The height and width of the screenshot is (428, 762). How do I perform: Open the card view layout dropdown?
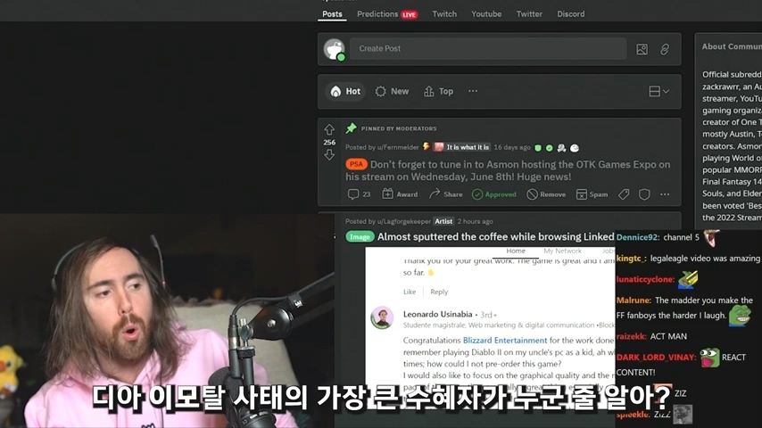658,91
